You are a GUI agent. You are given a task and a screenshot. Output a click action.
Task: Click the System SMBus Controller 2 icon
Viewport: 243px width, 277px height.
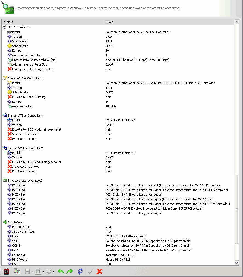tap(5, 148)
